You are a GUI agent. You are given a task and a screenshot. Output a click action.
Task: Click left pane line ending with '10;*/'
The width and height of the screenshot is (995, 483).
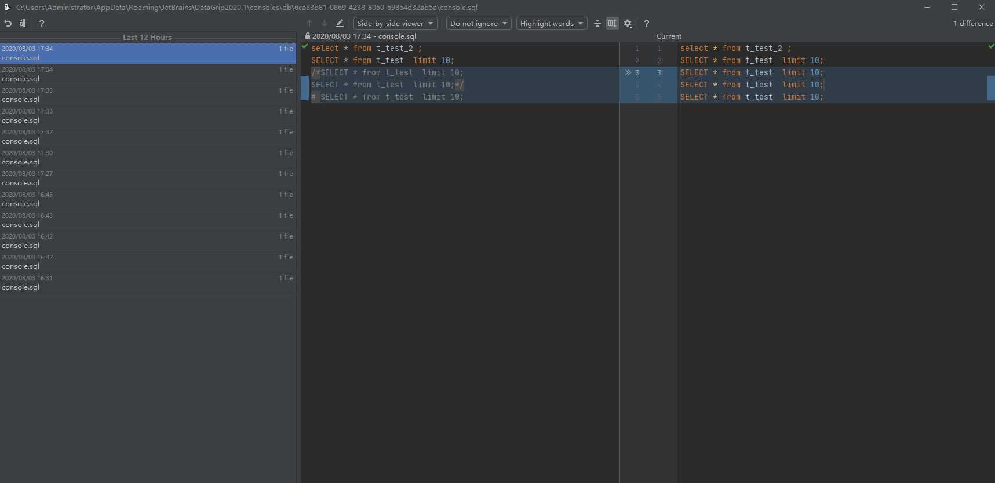[387, 85]
